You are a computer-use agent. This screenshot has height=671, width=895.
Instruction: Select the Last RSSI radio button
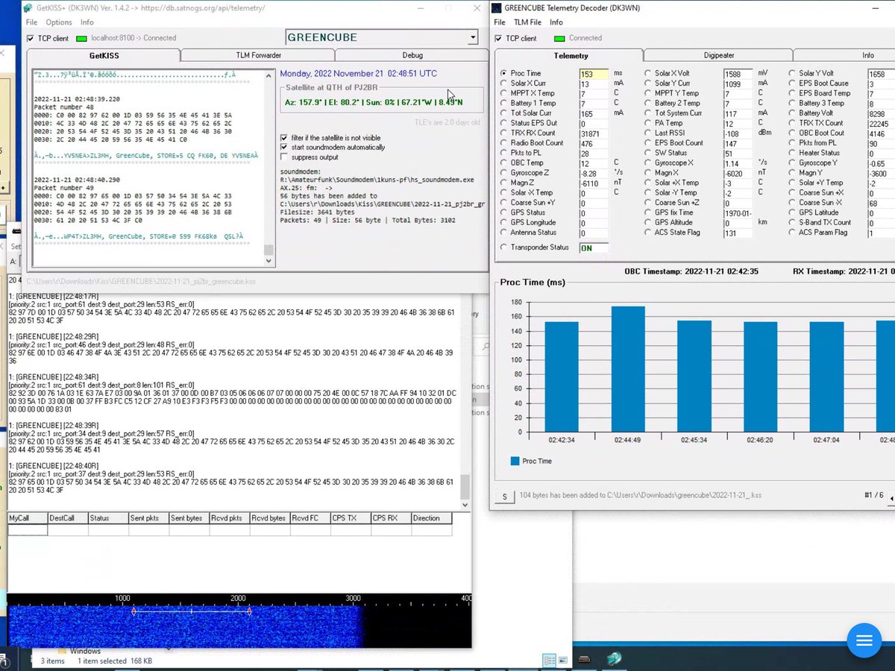click(x=648, y=133)
